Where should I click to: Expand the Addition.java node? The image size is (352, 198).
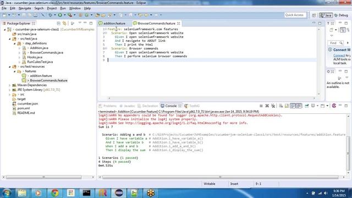pyautogui.click(x=20, y=48)
